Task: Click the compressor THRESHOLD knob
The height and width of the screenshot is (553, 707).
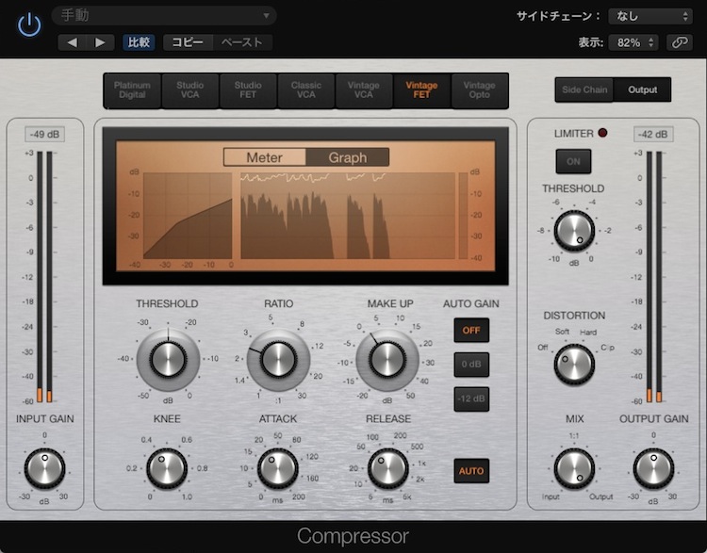Action: tap(168, 360)
